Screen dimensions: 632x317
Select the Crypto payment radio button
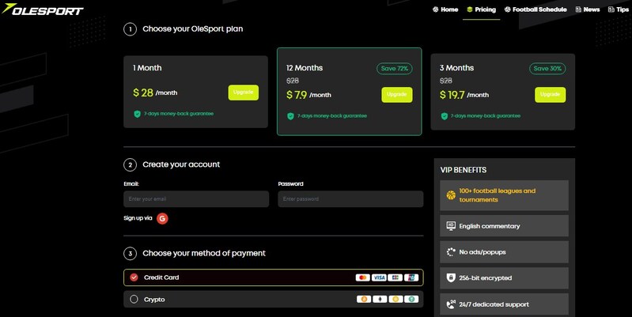[134, 300]
